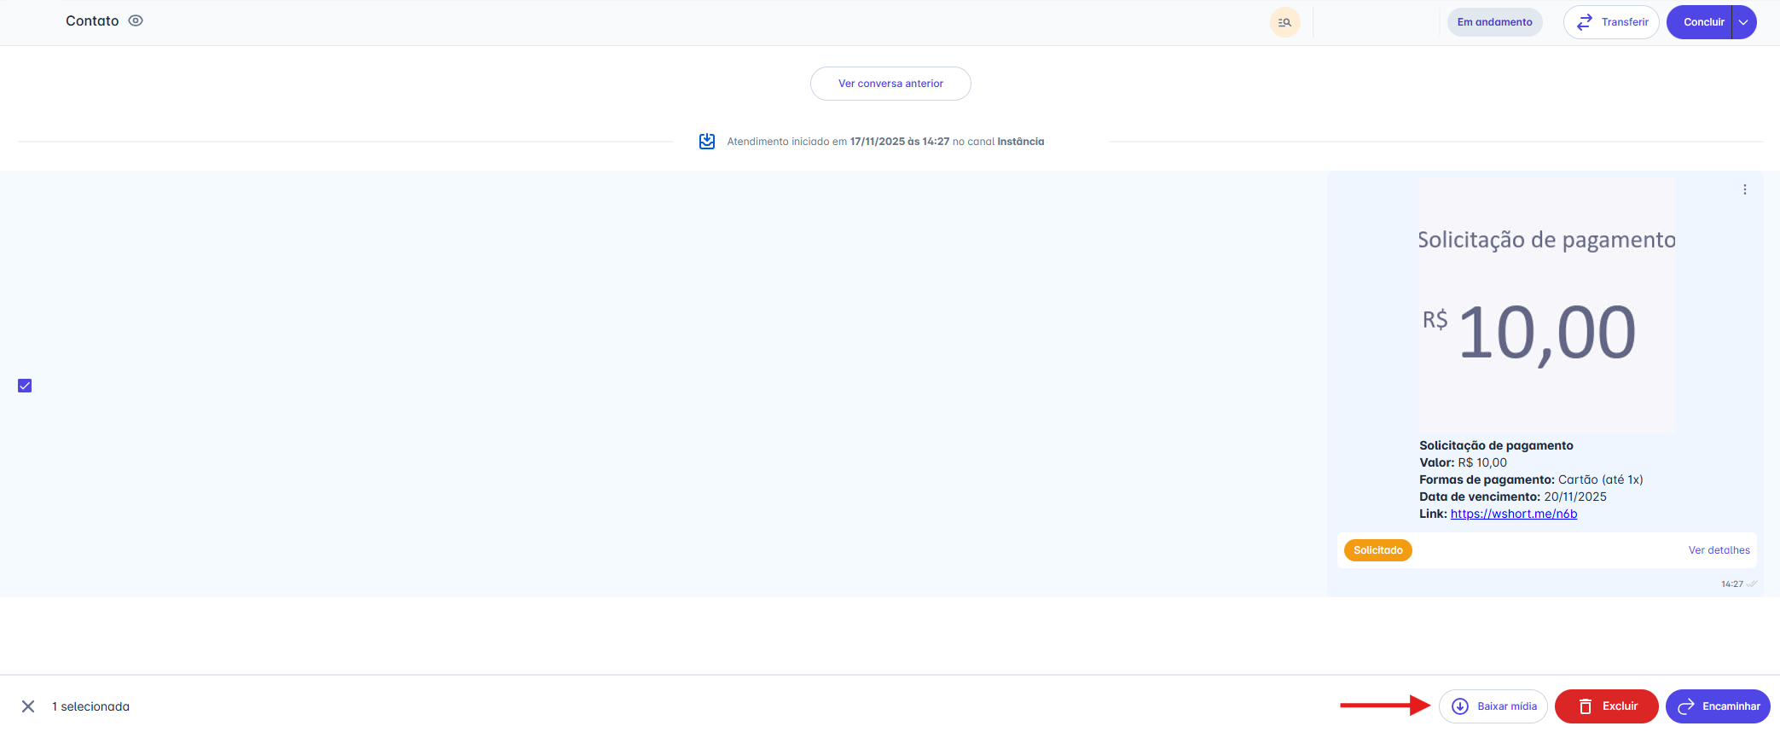Expand the Concluir dropdown arrow
The image size is (1780, 732).
pos(1744,22)
